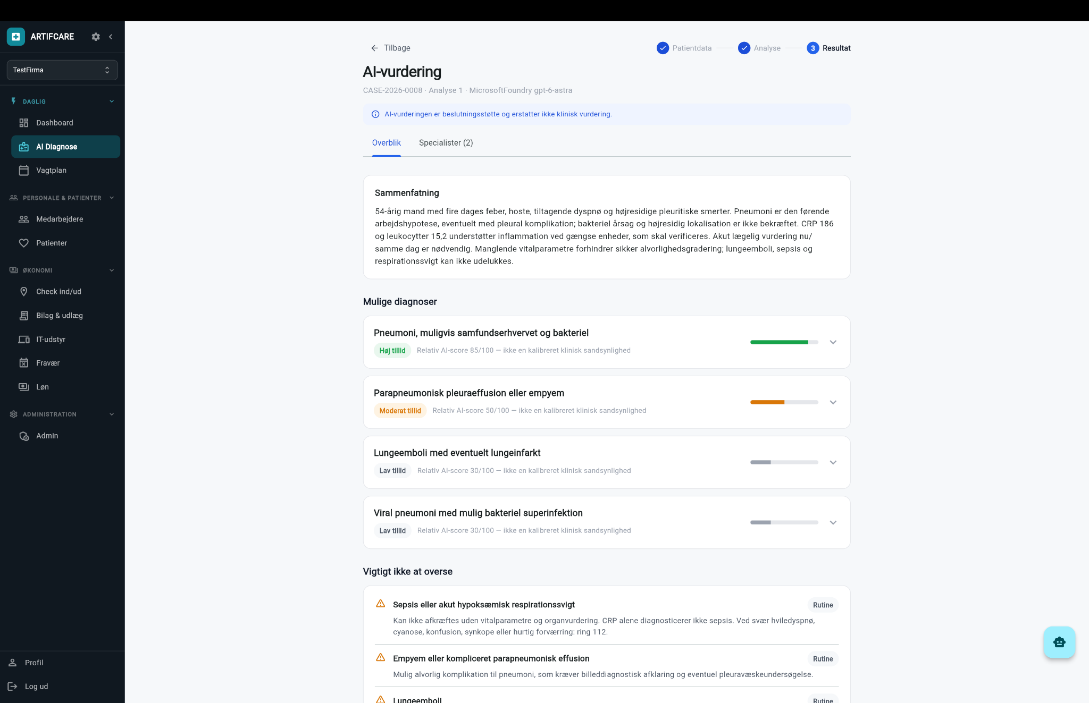This screenshot has width=1089, height=703.
Task: Expand the Parapneumonisk pleuraeffusion card
Action: [833, 402]
